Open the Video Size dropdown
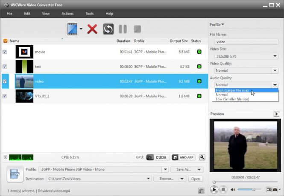The width and height of the screenshot is (284, 196). [246, 56]
